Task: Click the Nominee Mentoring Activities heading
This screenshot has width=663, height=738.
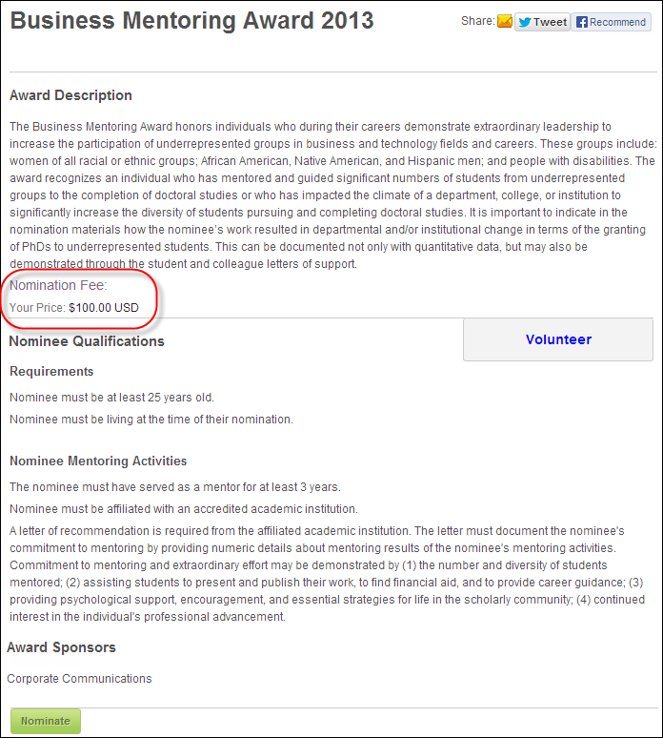Action: pyautogui.click(x=98, y=461)
